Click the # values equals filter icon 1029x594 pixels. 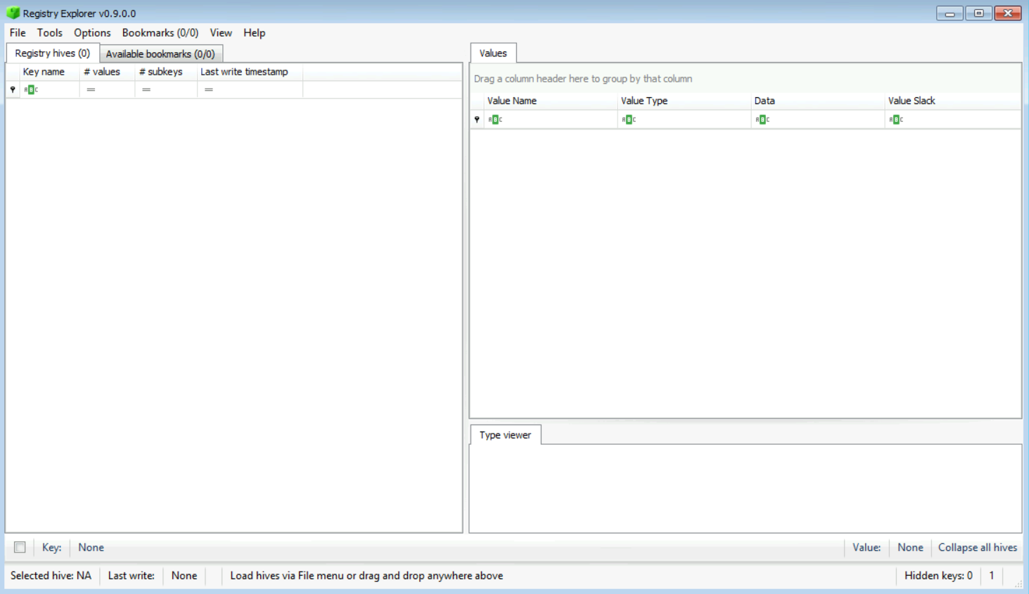(x=91, y=89)
